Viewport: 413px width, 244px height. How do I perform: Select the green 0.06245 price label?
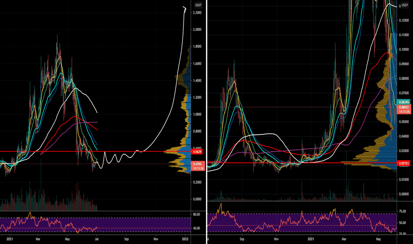[x=404, y=102]
